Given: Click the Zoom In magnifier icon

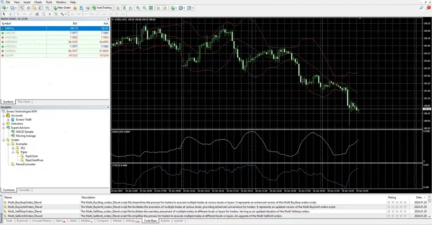Looking at the screenshot, I should click(138, 8).
